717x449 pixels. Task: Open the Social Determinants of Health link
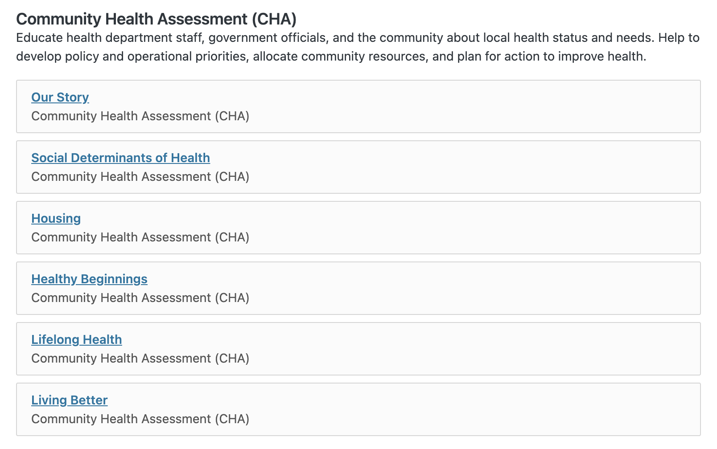click(x=120, y=158)
